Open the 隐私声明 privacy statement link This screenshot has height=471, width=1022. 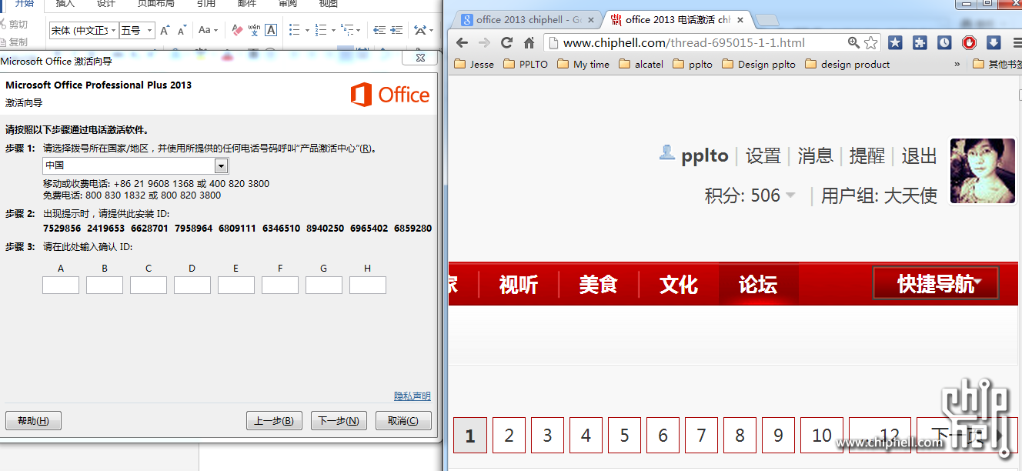pos(412,396)
